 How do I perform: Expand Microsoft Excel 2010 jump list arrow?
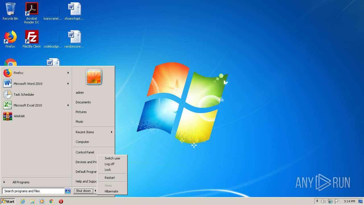pos(68,105)
